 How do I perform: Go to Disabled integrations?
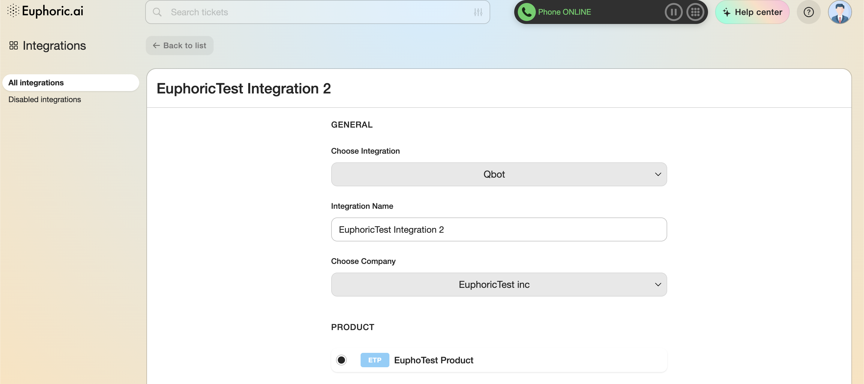pos(45,99)
